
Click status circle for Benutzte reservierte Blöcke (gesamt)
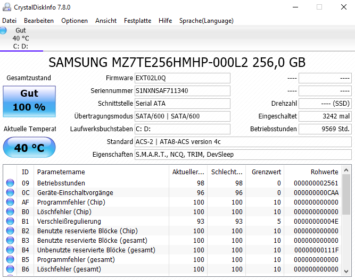10,240
